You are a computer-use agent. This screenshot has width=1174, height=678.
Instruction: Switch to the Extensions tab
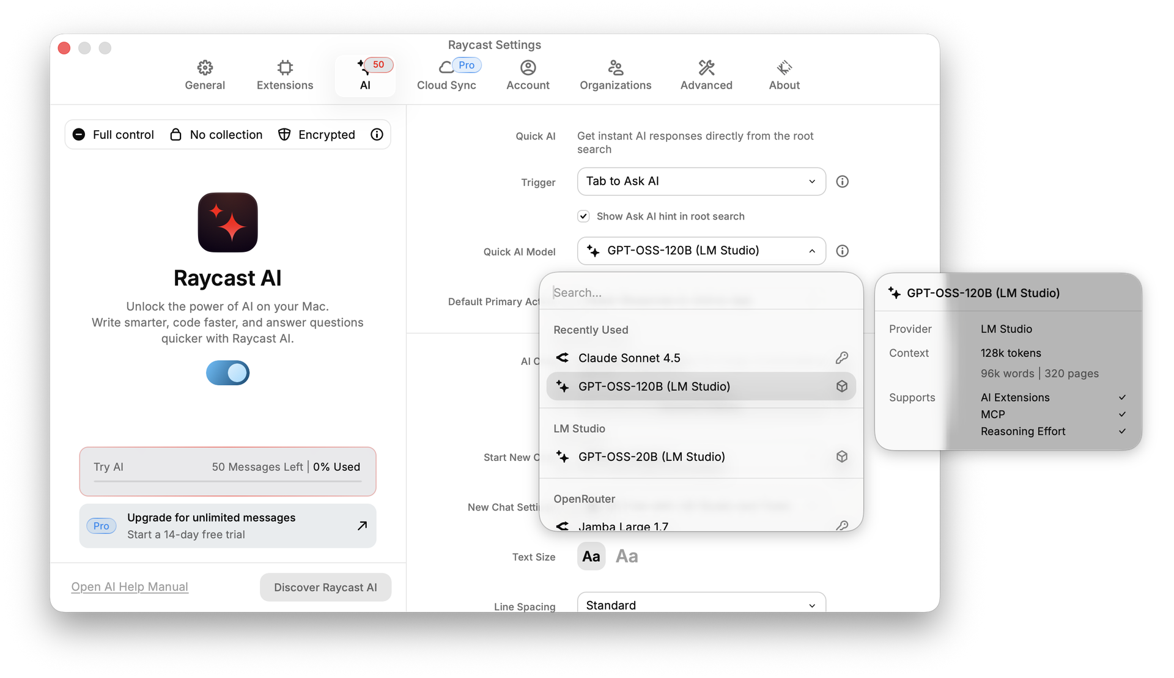284,75
